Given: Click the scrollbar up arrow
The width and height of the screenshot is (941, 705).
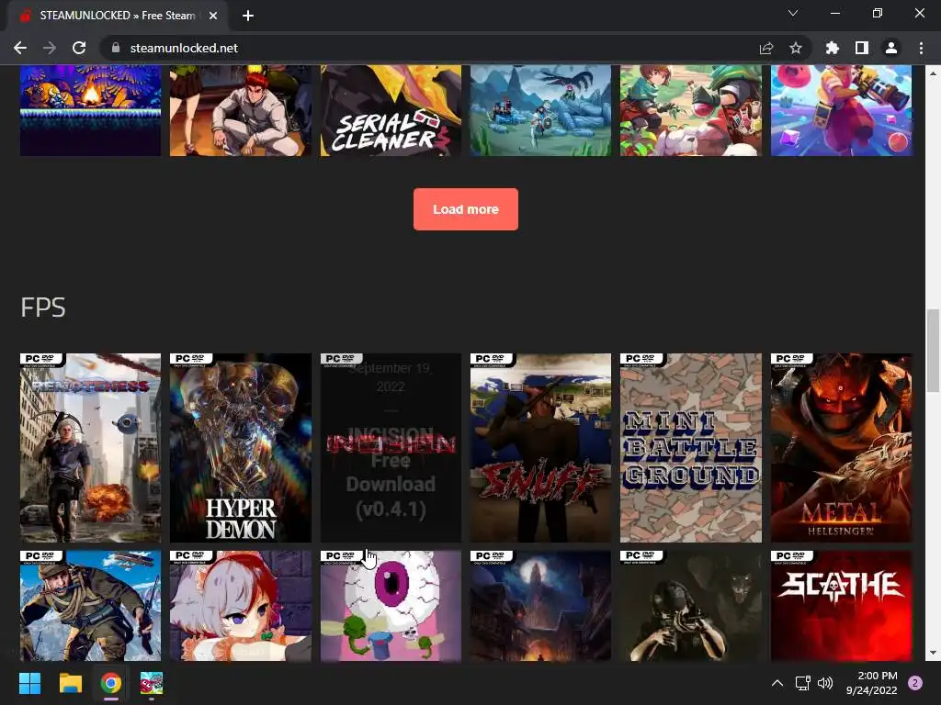Looking at the screenshot, I should (933, 73).
